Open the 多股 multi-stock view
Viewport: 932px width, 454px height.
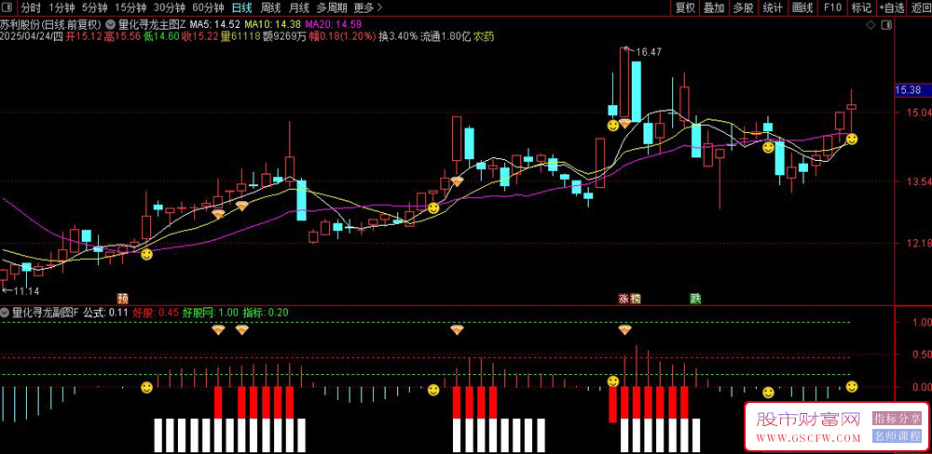click(743, 7)
